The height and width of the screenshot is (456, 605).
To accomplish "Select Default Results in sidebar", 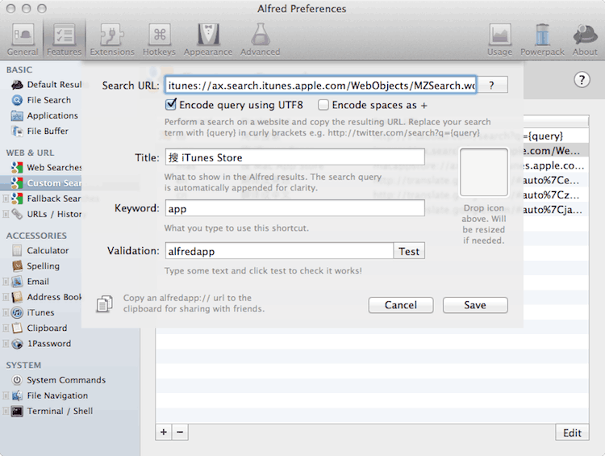I will click(46, 85).
